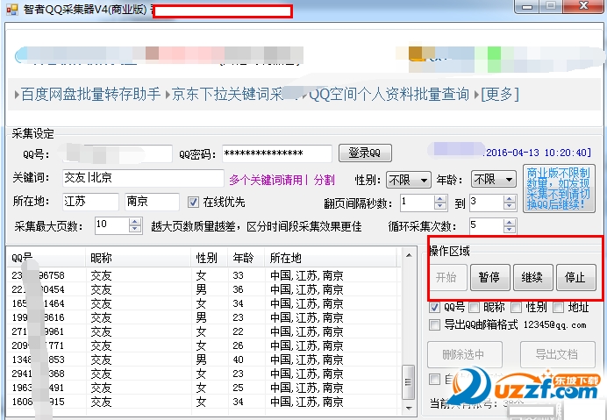Increase 翻页间隔秒数 minimum value

[x=440, y=199]
